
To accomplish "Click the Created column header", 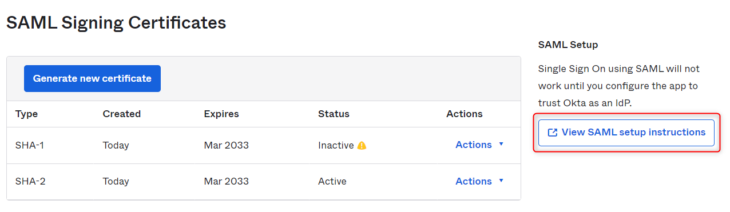I will [x=122, y=114].
